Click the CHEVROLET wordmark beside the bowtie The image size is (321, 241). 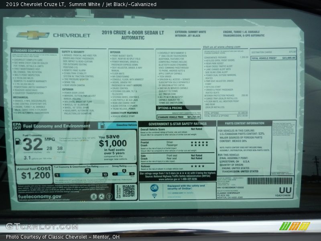click(x=72, y=35)
